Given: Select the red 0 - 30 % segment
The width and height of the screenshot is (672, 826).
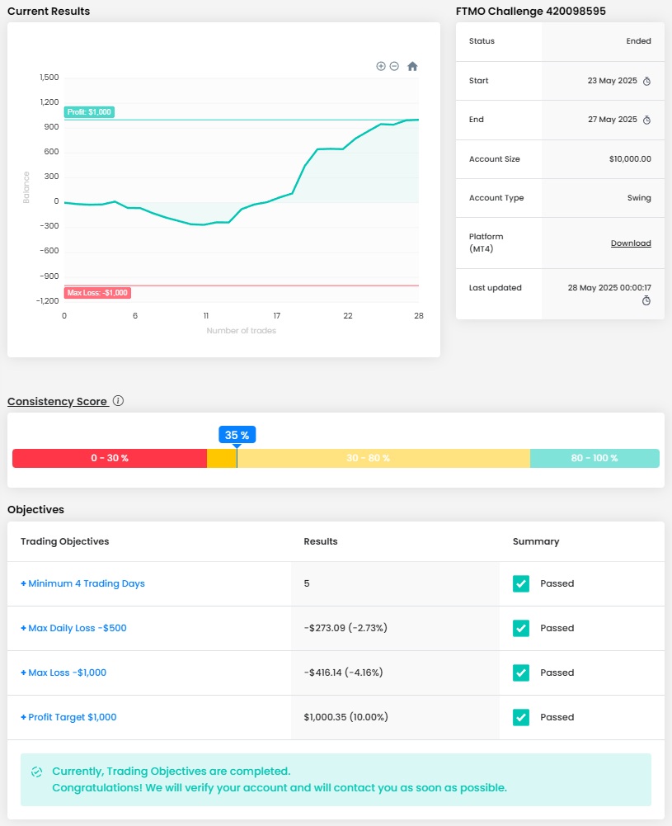Looking at the screenshot, I should click(x=110, y=458).
